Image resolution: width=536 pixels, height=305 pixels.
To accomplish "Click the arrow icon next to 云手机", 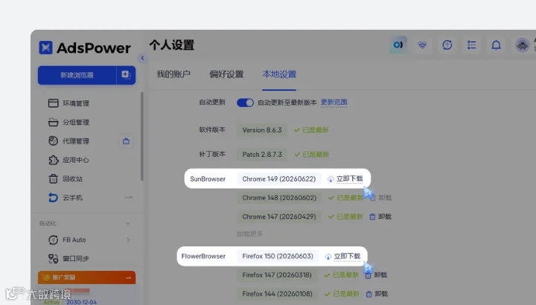I will pyautogui.click(x=128, y=197).
